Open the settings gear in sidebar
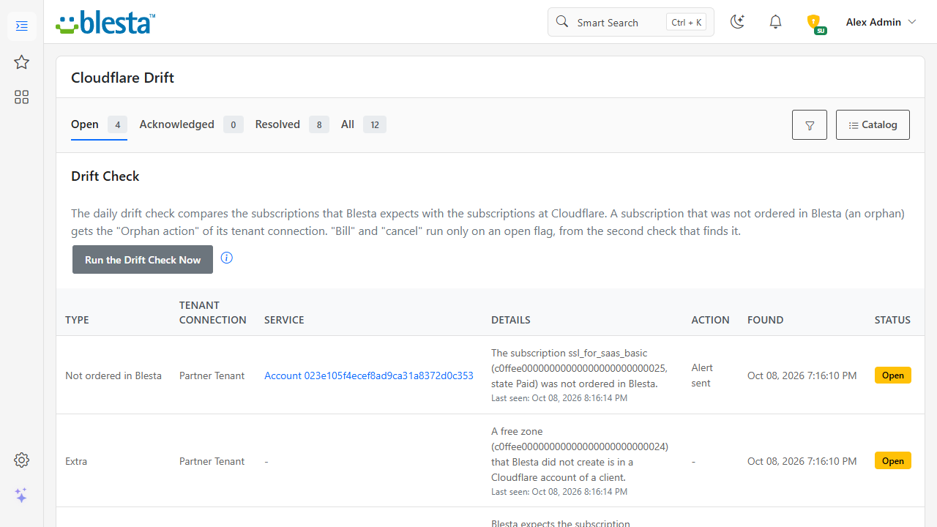The height and width of the screenshot is (527, 937). pyautogui.click(x=22, y=460)
